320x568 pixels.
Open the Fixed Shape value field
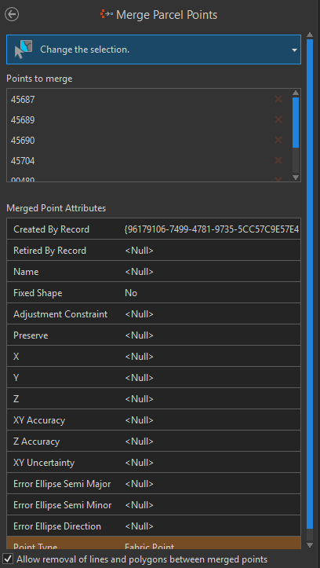click(212, 293)
